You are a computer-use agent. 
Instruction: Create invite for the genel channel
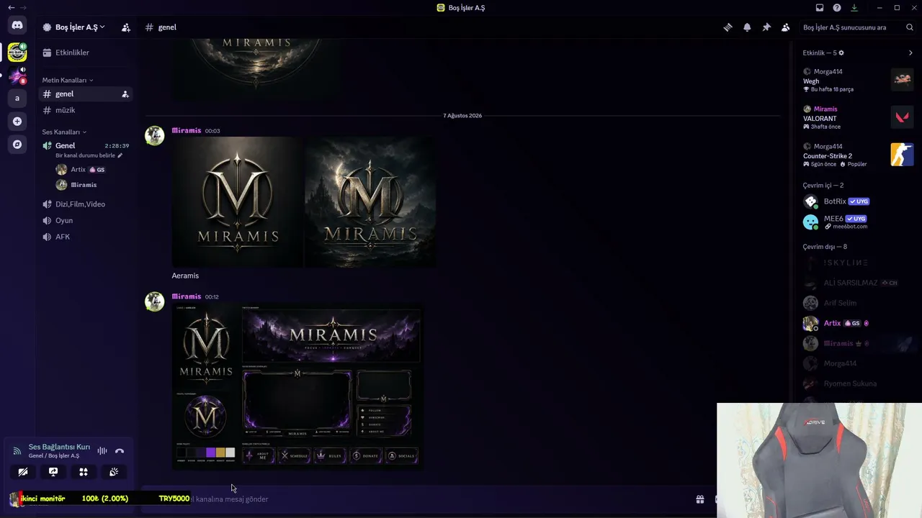click(x=125, y=94)
